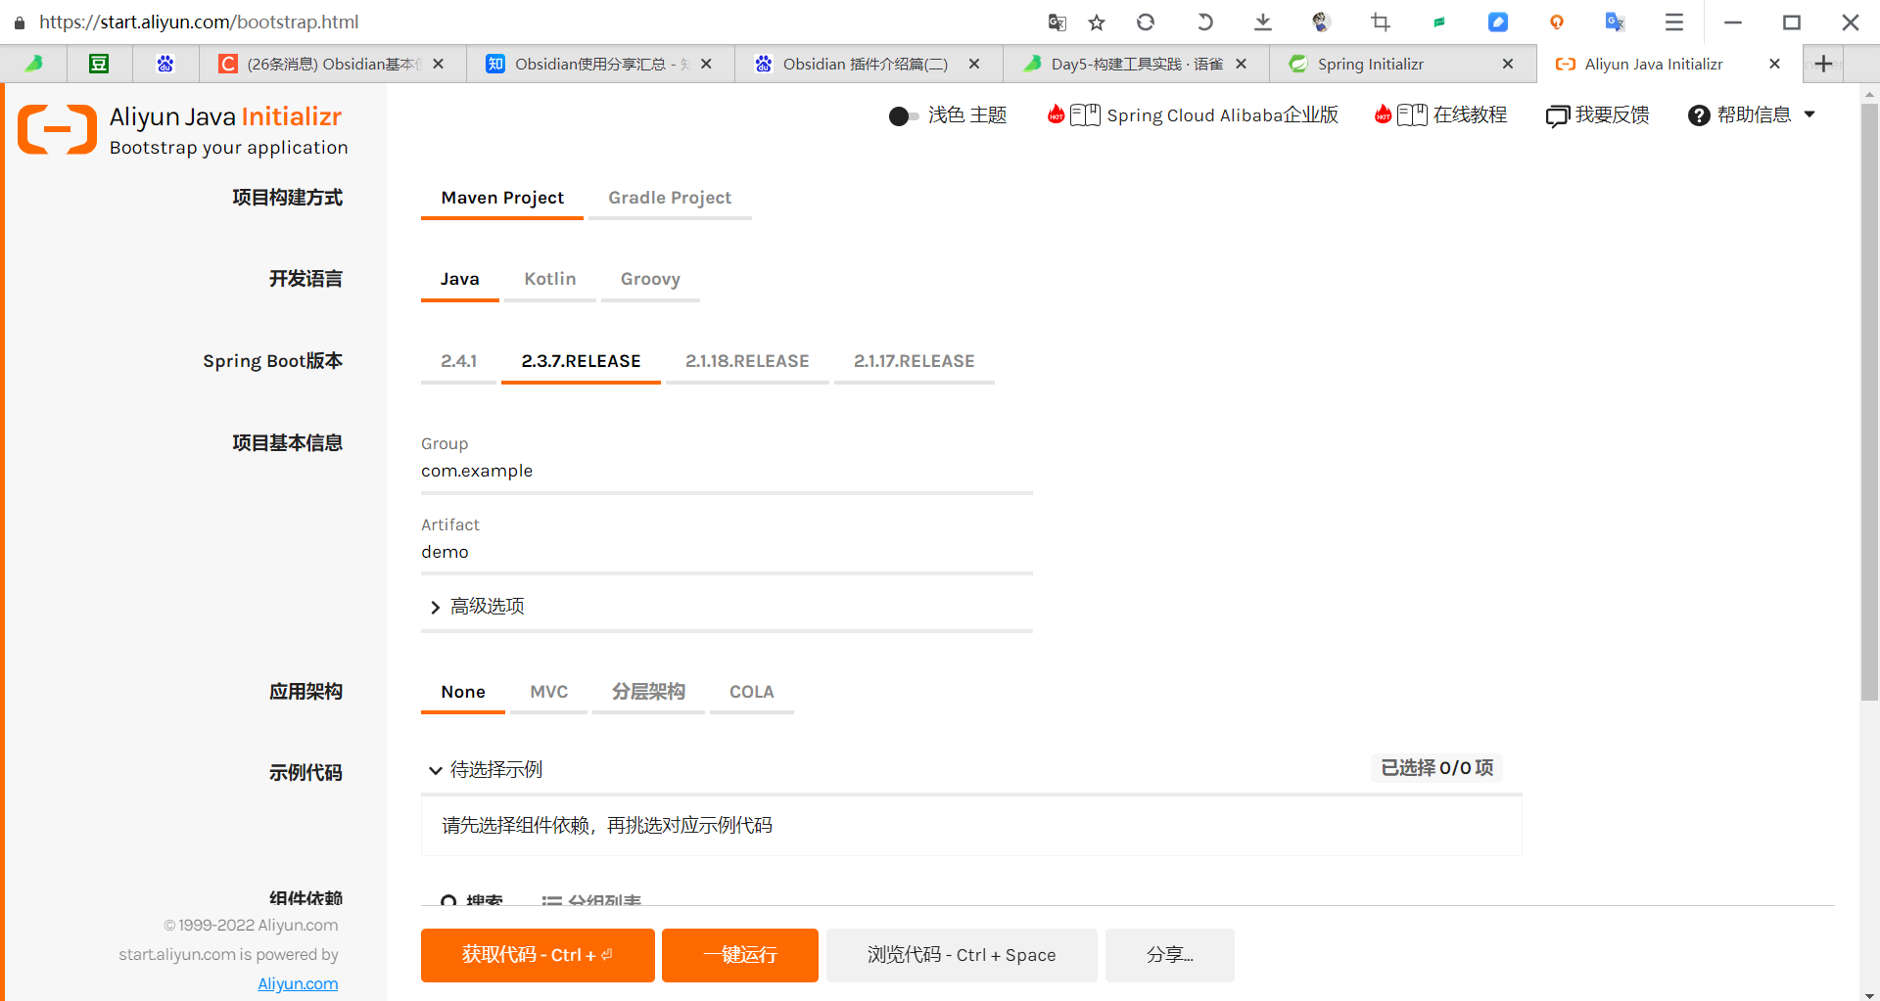Choose Kotlin as the development language
Viewport: 1880px width, 1001px height.
pyautogui.click(x=550, y=279)
